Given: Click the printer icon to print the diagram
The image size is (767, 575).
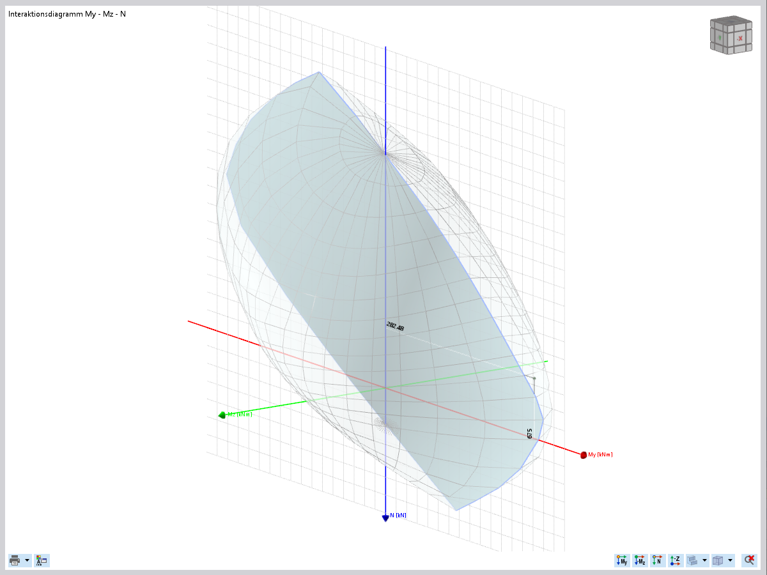Looking at the screenshot, I should (15, 560).
